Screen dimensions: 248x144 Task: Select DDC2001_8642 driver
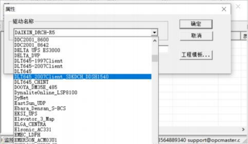(x=82, y=45)
